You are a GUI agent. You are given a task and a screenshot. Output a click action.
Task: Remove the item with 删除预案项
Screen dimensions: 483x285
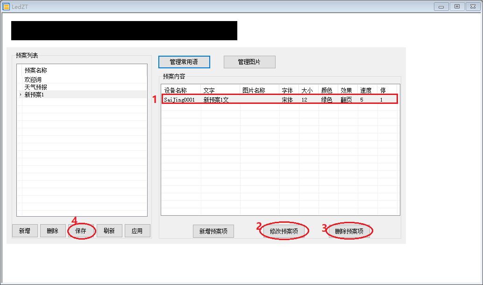(349, 231)
